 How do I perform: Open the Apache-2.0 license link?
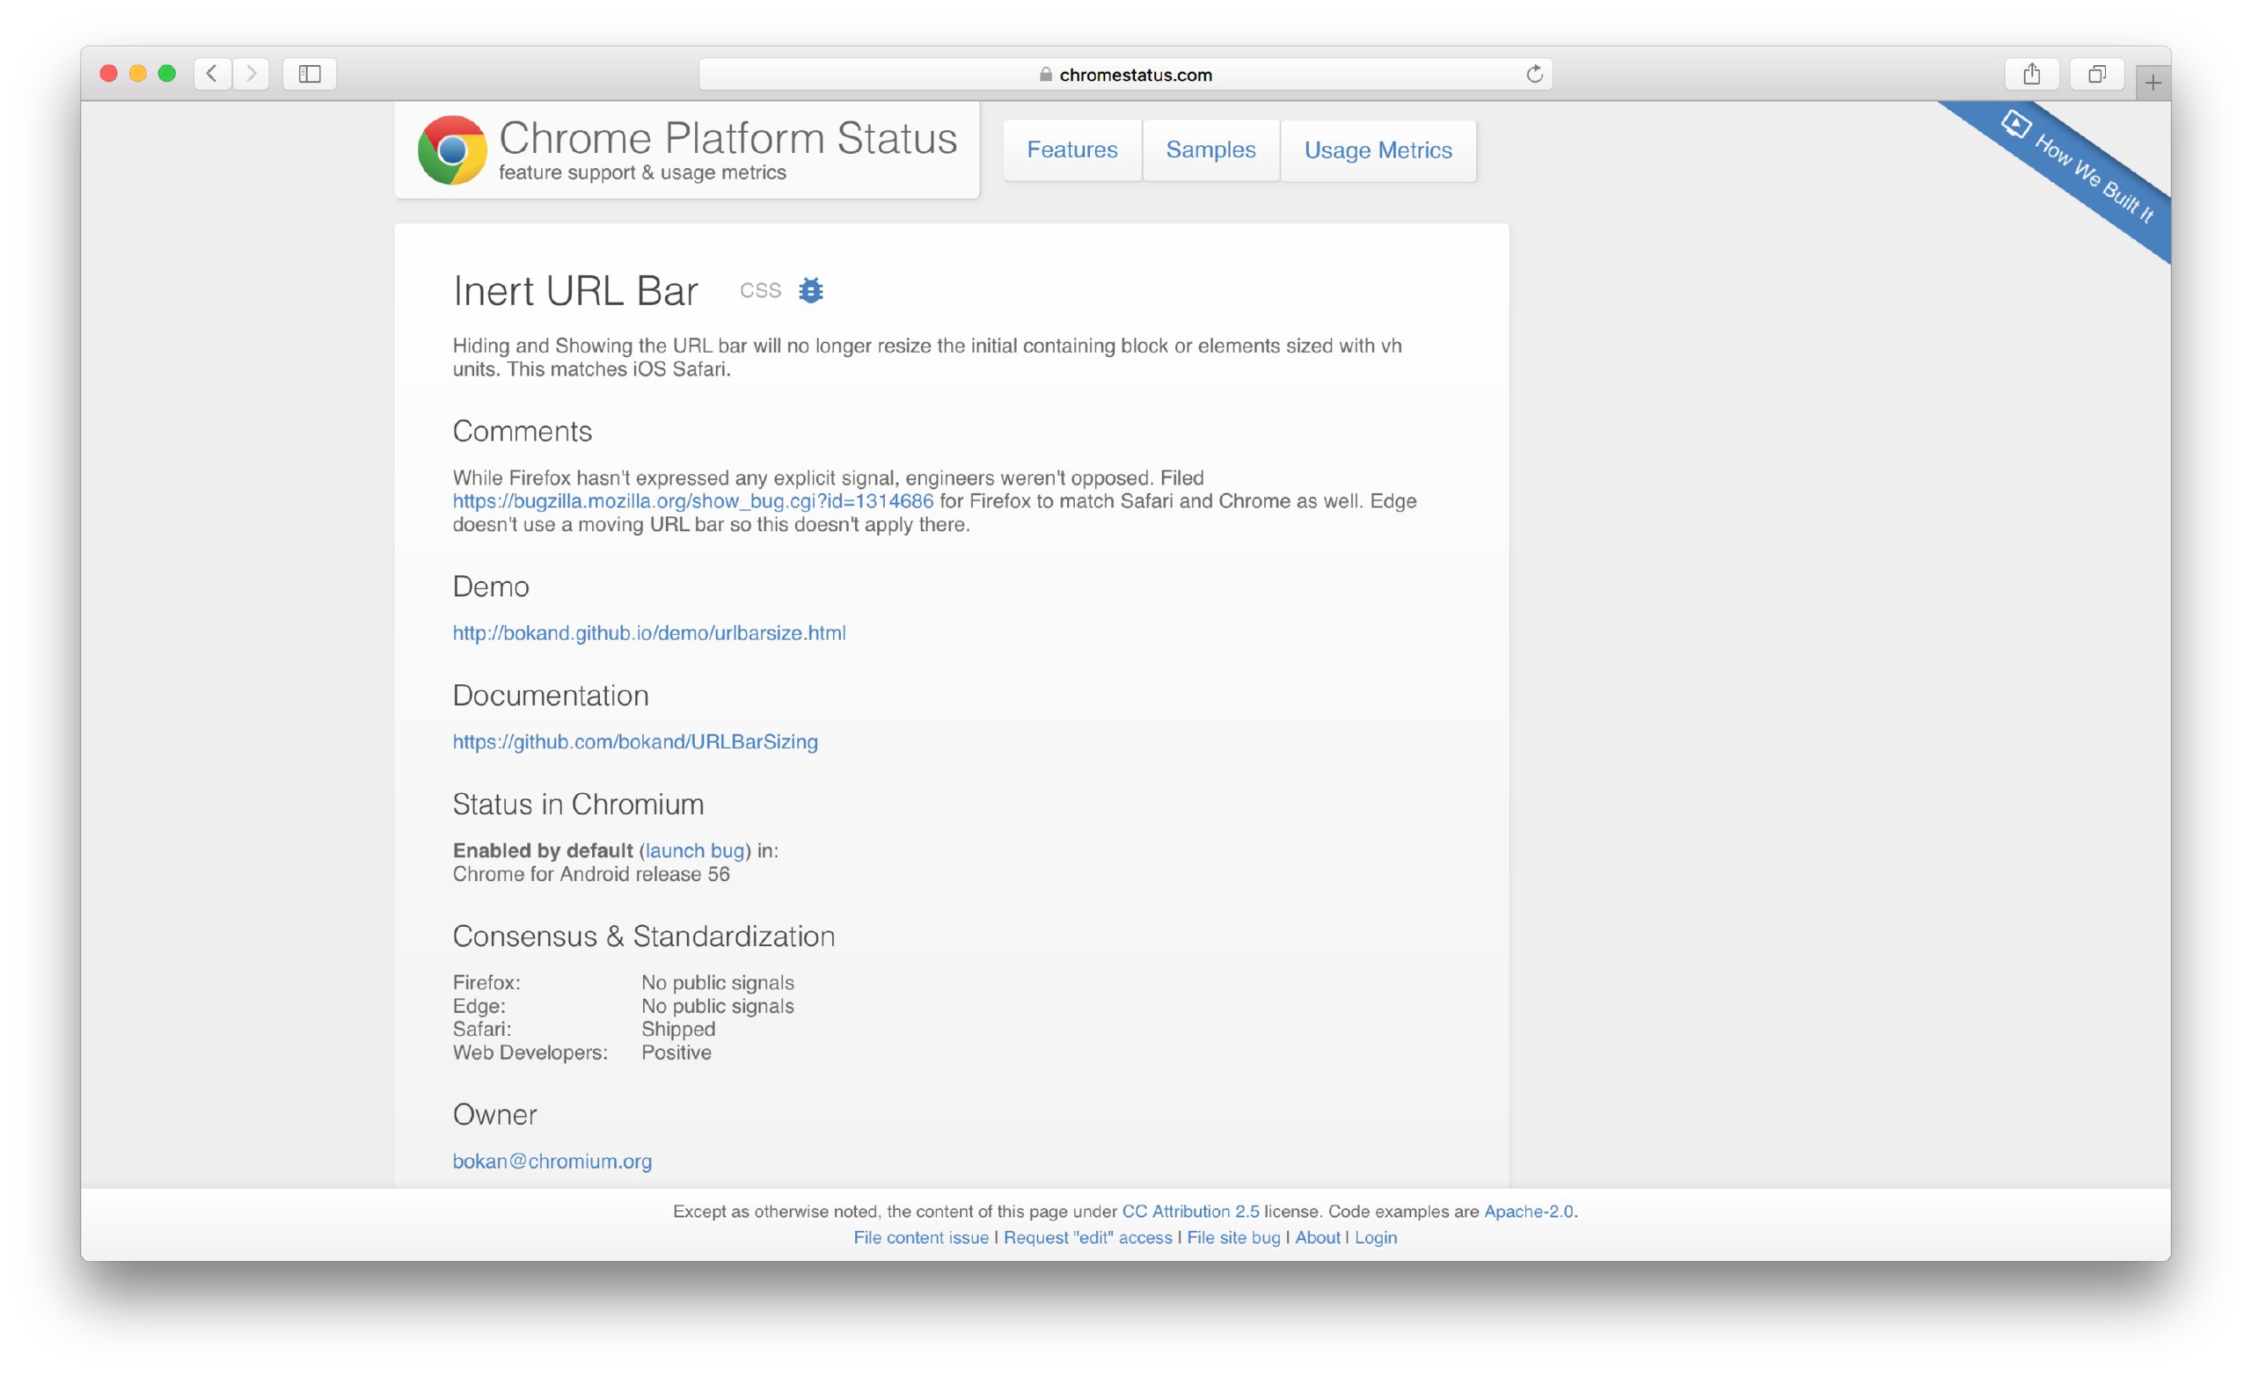pos(1528,1211)
